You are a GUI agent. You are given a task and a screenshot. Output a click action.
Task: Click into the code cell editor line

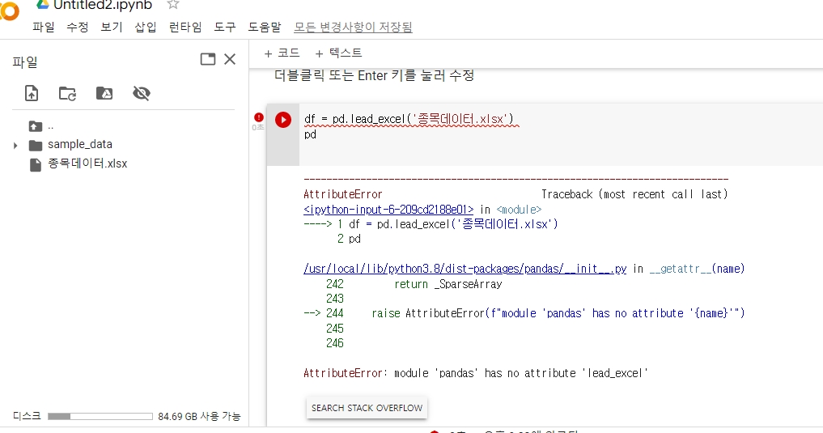pyautogui.click(x=409, y=119)
